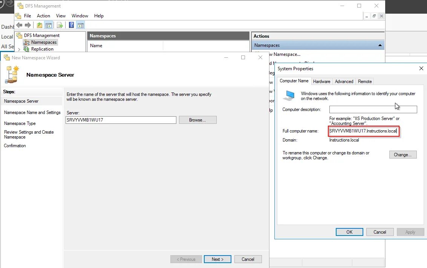Select Namespaces in console tree
Screen dimensions: 427x268
tap(44, 42)
